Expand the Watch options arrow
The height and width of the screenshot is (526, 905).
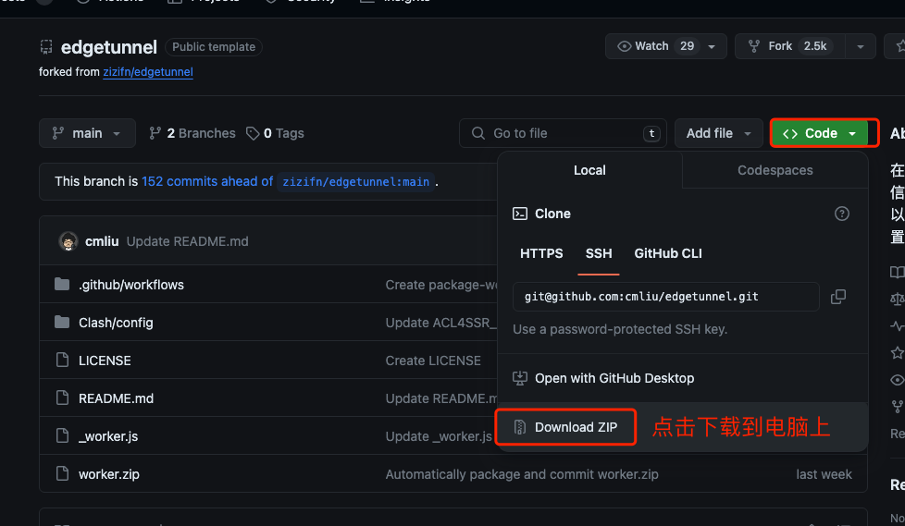[713, 47]
